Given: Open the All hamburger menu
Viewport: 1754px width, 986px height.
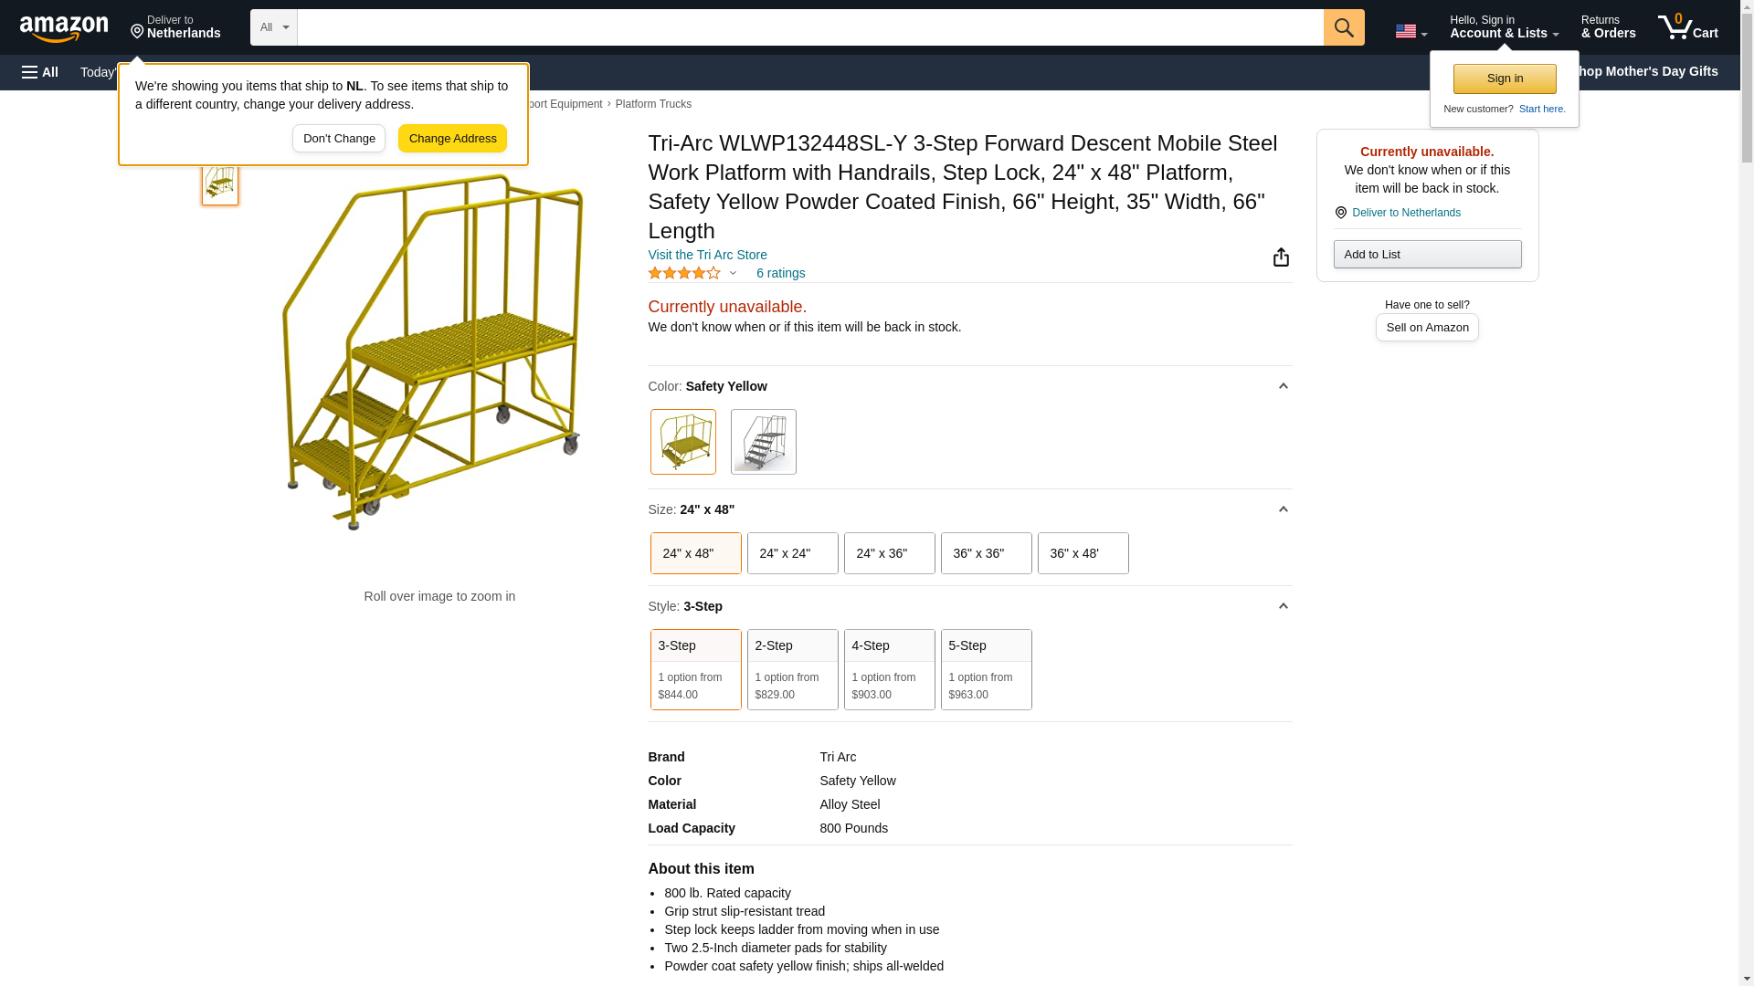Looking at the screenshot, I should 40,72.
